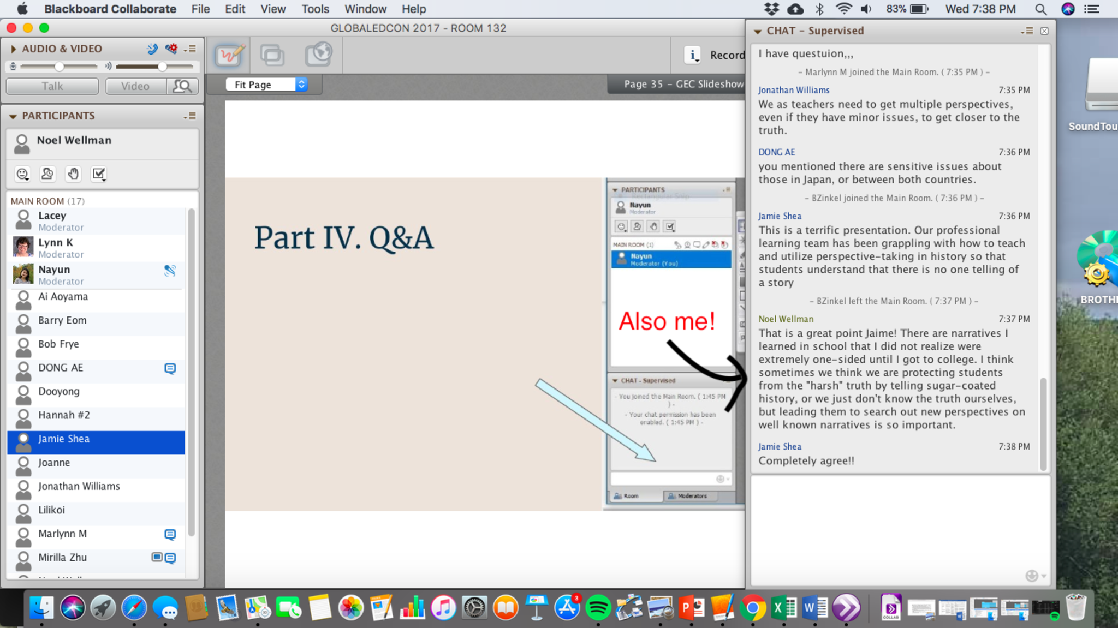
Task: Click the stepped-away status icon
Action: point(47,174)
